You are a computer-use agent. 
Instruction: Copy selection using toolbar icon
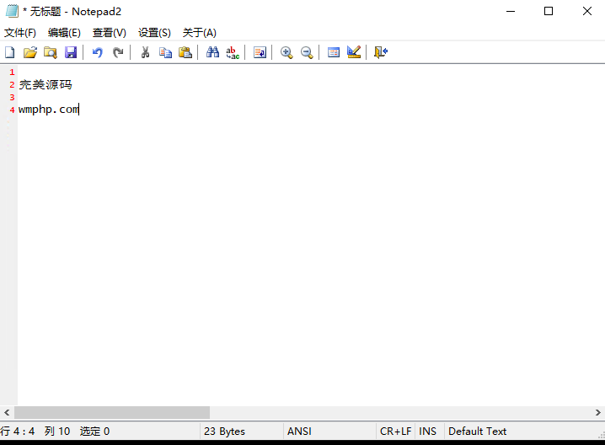click(x=165, y=52)
